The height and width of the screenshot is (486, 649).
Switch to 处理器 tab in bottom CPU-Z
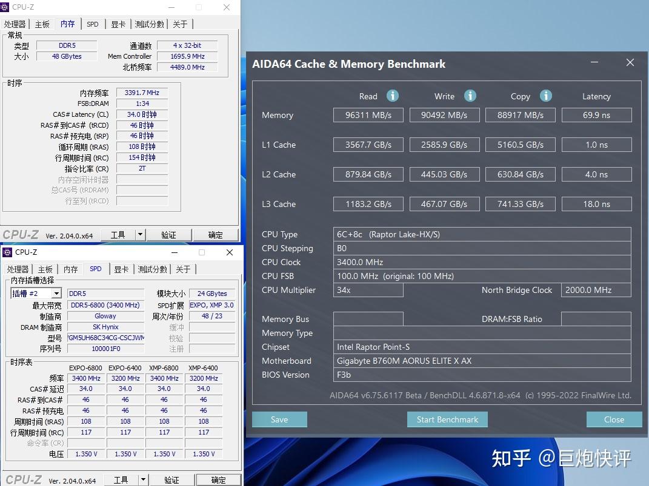(18, 269)
